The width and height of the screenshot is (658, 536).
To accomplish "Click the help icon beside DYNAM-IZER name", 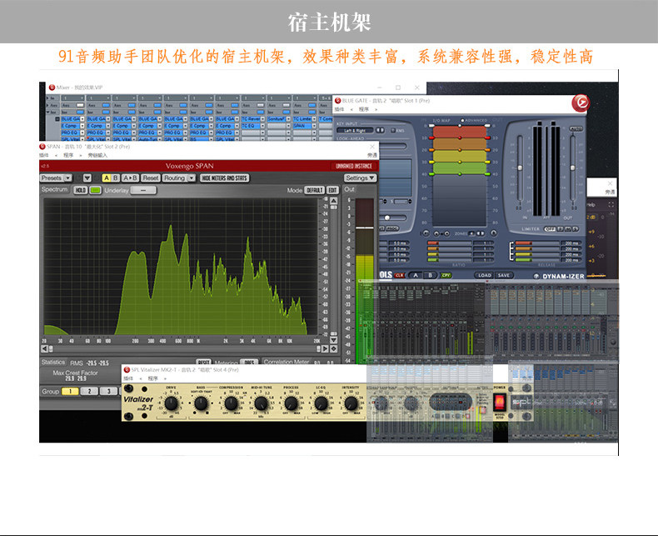I will 536,277.
